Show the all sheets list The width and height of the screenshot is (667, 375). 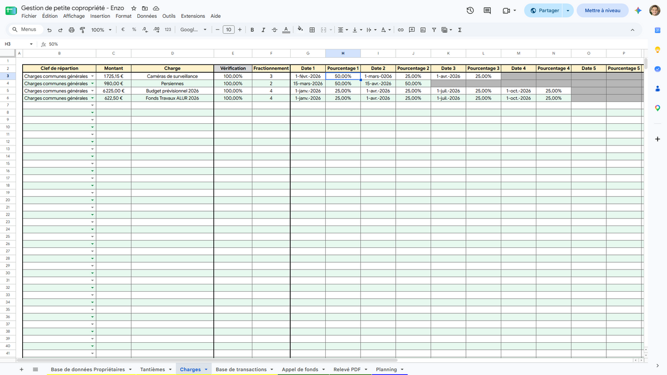(36, 369)
